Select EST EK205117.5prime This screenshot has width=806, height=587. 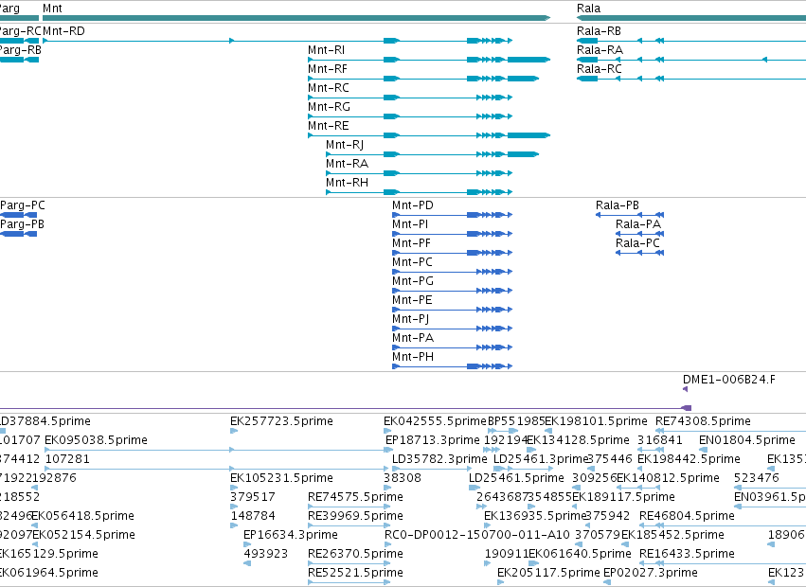click(x=548, y=573)
